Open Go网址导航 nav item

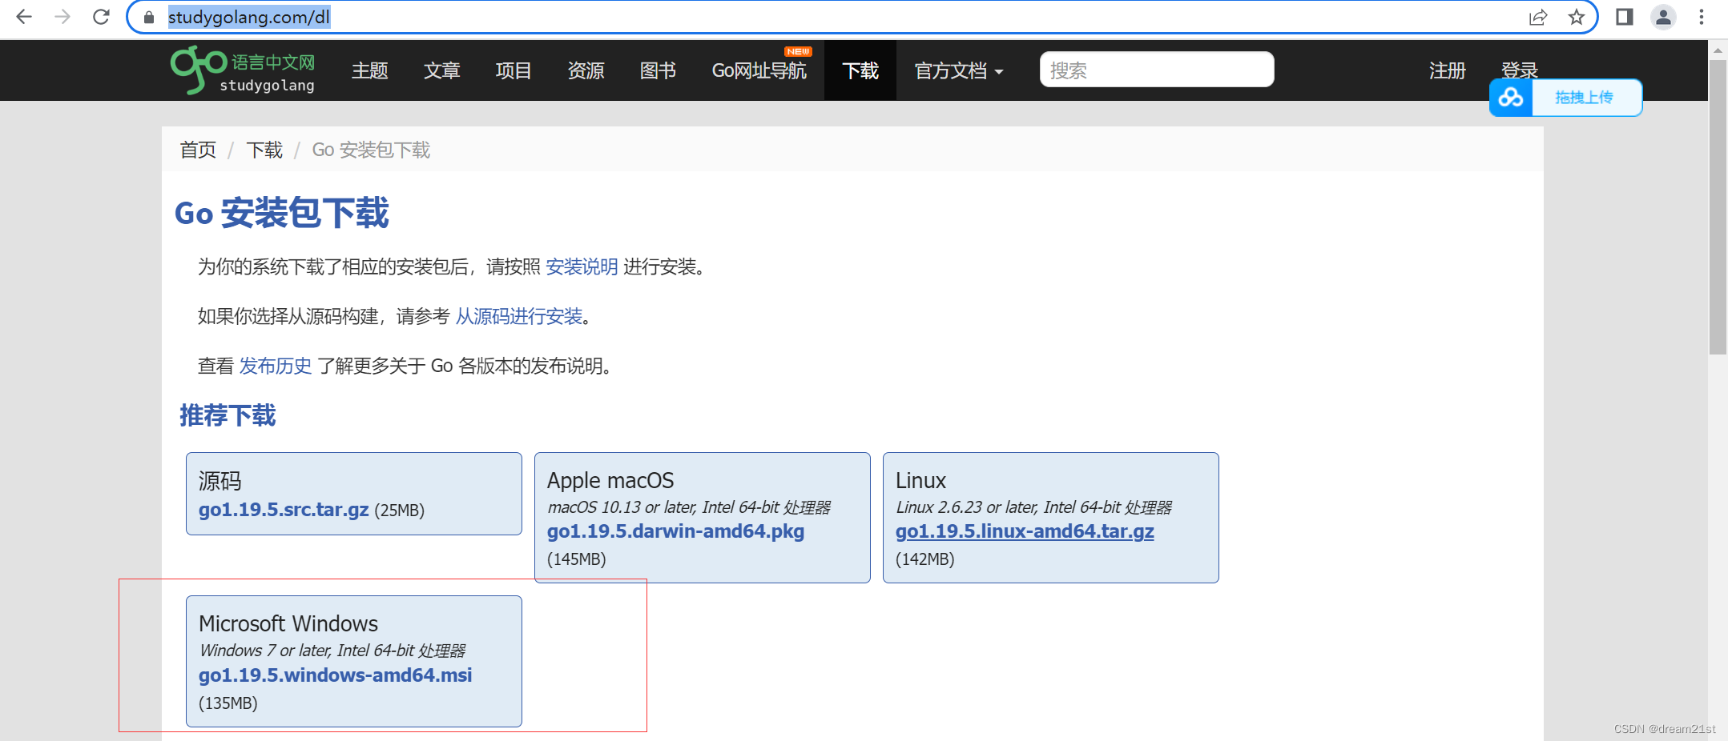pyautogui.click(x=759, y=70)
